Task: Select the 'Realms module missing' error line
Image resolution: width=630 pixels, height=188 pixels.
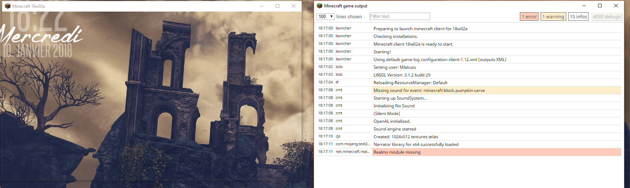Action: pos(469,152)
